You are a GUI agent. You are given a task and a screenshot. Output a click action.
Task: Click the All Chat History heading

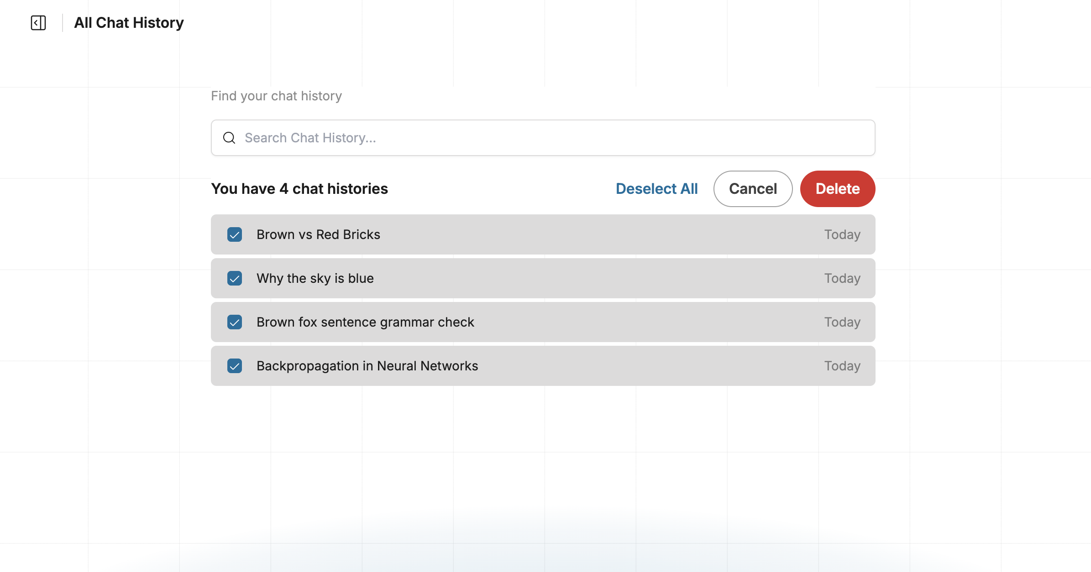[x=129, y=23]
